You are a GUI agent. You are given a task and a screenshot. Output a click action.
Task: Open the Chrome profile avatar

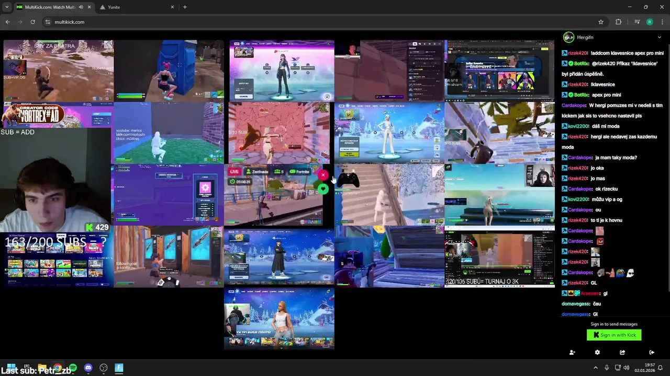coord(650,22)
